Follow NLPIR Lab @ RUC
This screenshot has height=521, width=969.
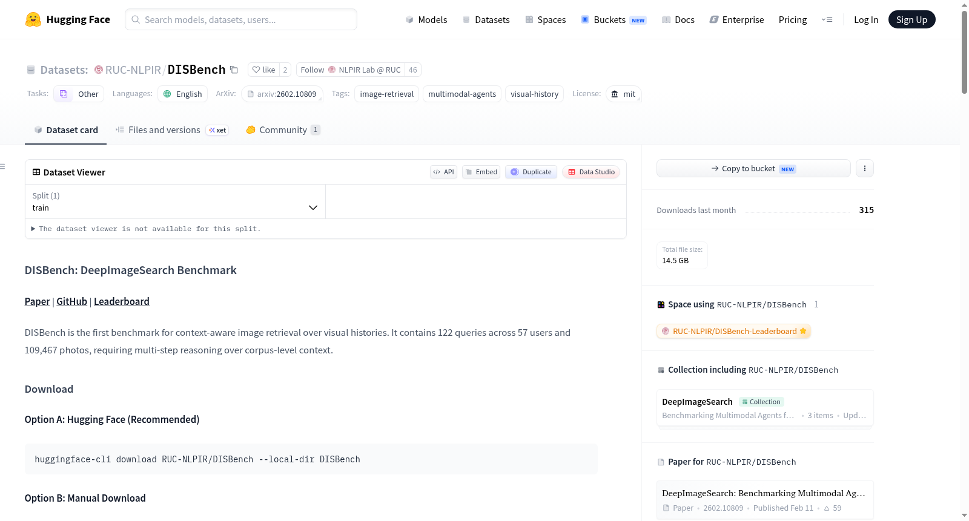click(351, 70)
